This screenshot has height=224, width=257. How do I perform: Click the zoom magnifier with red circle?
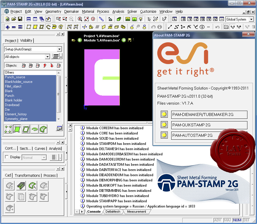(x=80, y=19)
